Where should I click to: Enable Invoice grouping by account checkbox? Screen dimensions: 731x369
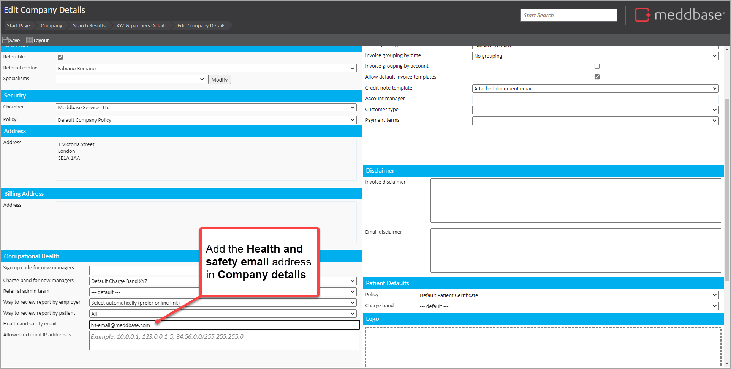pyautogui.click(x=597, y=66)
